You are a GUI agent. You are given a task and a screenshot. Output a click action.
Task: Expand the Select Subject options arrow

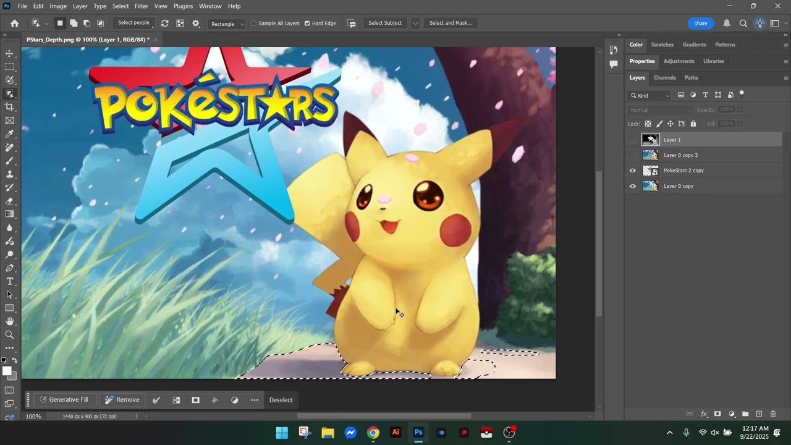coord(415,23)
